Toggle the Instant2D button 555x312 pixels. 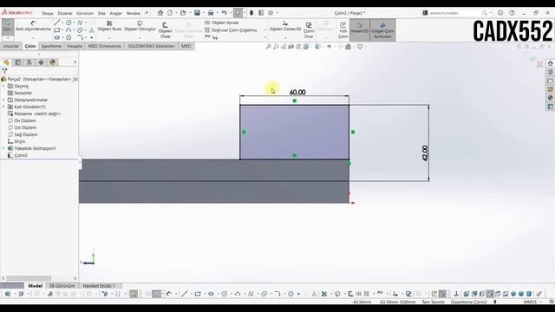pos(360,29)
